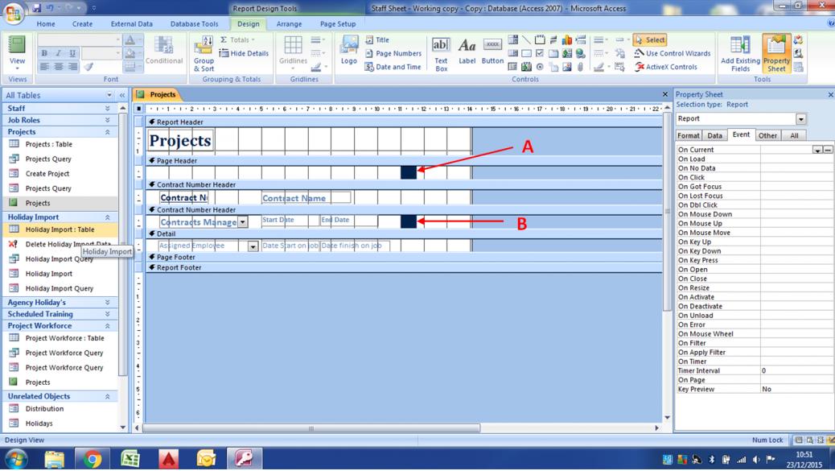Switch to the Arrange tab
835x471 pixels.
(289, 24)
